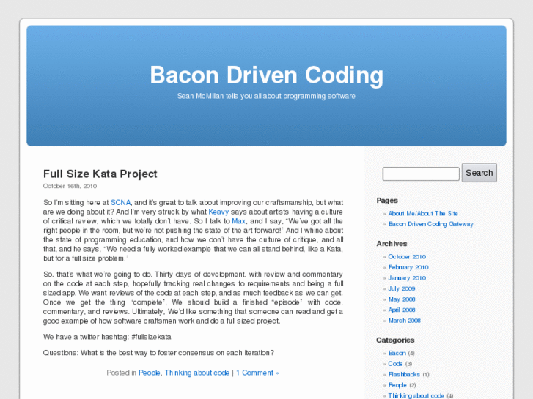The width and height of the screenshot is (533, 399).
Task: Browse the Code category in sidebar
Action: (x=395, y=364)
